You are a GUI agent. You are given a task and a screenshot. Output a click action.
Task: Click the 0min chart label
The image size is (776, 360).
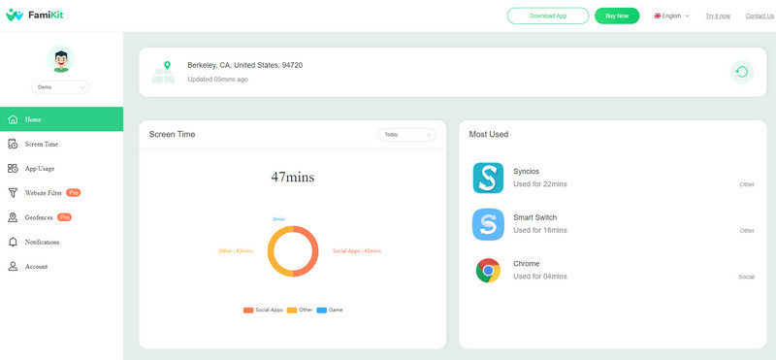click(279, 219)
